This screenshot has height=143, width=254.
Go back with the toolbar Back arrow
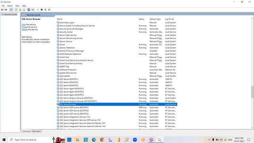pyautogui.click(x=2, y=10)
